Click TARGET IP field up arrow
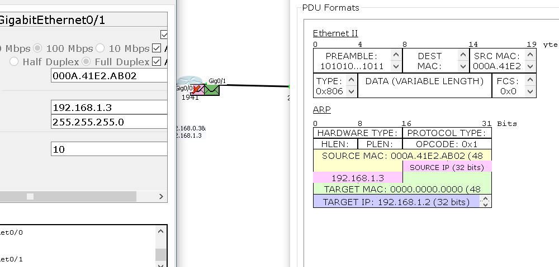The image size is (559, 267). coord(485,199)
